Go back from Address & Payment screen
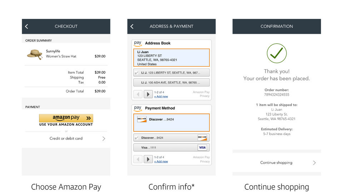The height and width of the screenshot is (196, 343). tap(132, 26)
